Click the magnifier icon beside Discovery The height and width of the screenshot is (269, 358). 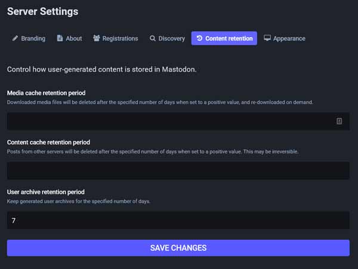153,38
